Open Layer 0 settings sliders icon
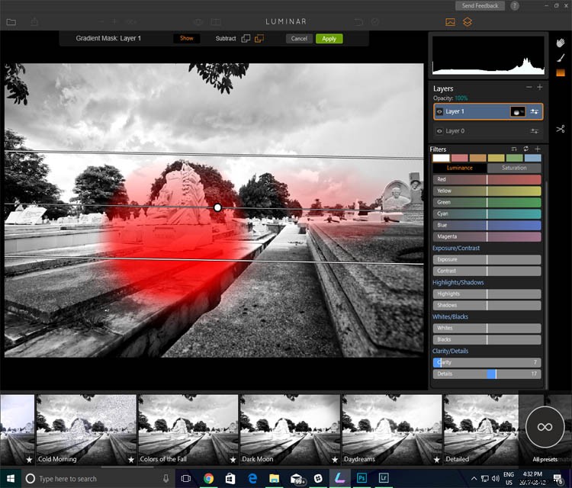The width and height of the screenshot is (572, 488). [535, 131]
